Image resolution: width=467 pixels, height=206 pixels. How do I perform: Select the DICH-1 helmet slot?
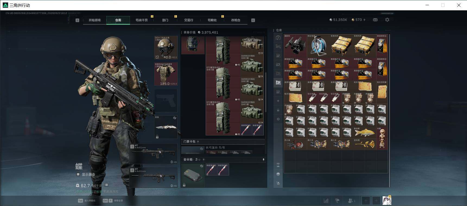coord(166,47)
